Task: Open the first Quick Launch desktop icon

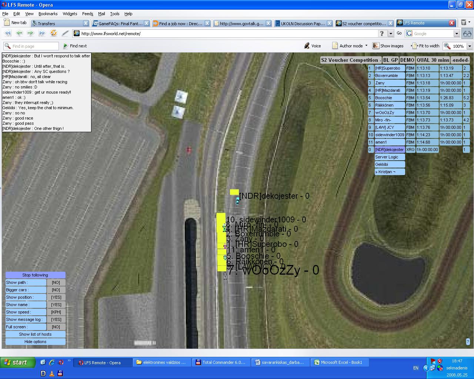Action: pos(43,362)
